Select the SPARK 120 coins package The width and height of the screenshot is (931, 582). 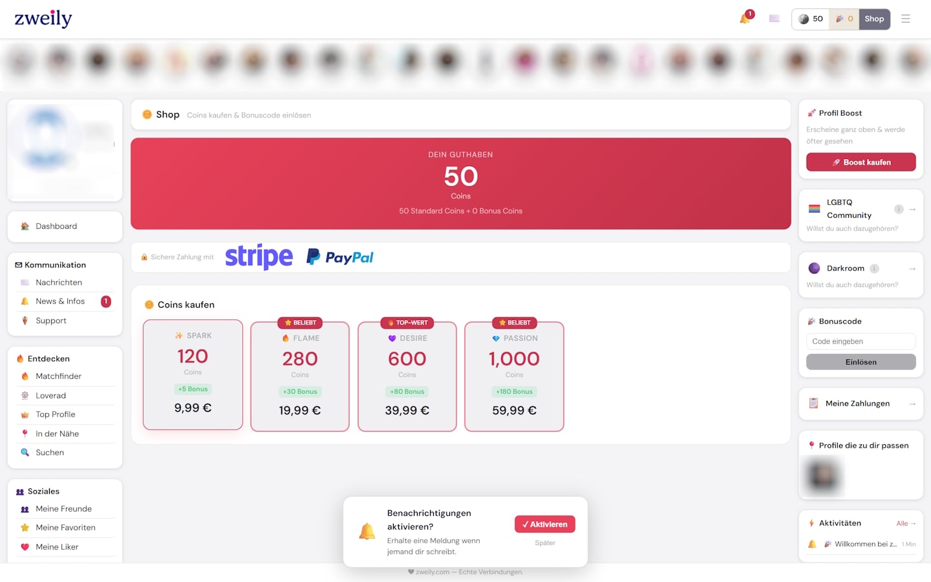pos(193,374)
